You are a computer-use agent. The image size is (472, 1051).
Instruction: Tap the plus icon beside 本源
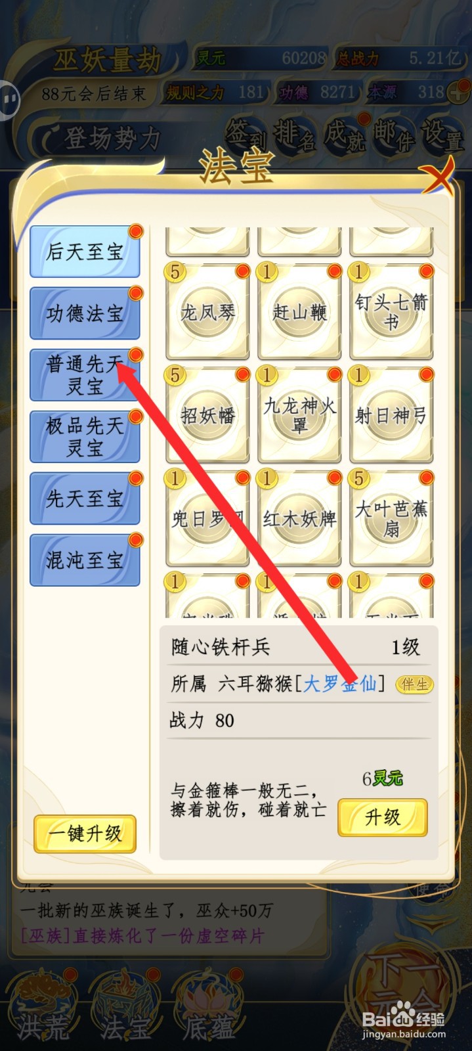[458, 93]
